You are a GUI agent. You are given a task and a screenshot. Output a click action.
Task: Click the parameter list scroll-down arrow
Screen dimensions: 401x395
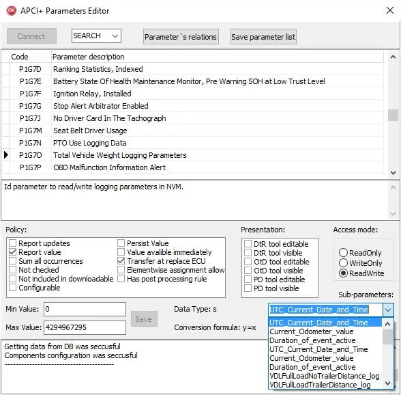pyautogui.click(x=393, y=173)
